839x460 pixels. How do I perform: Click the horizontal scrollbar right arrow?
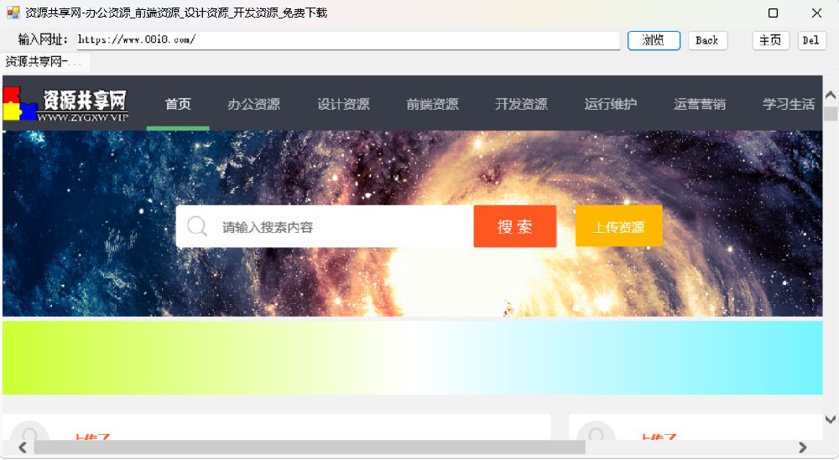[802, 447]
